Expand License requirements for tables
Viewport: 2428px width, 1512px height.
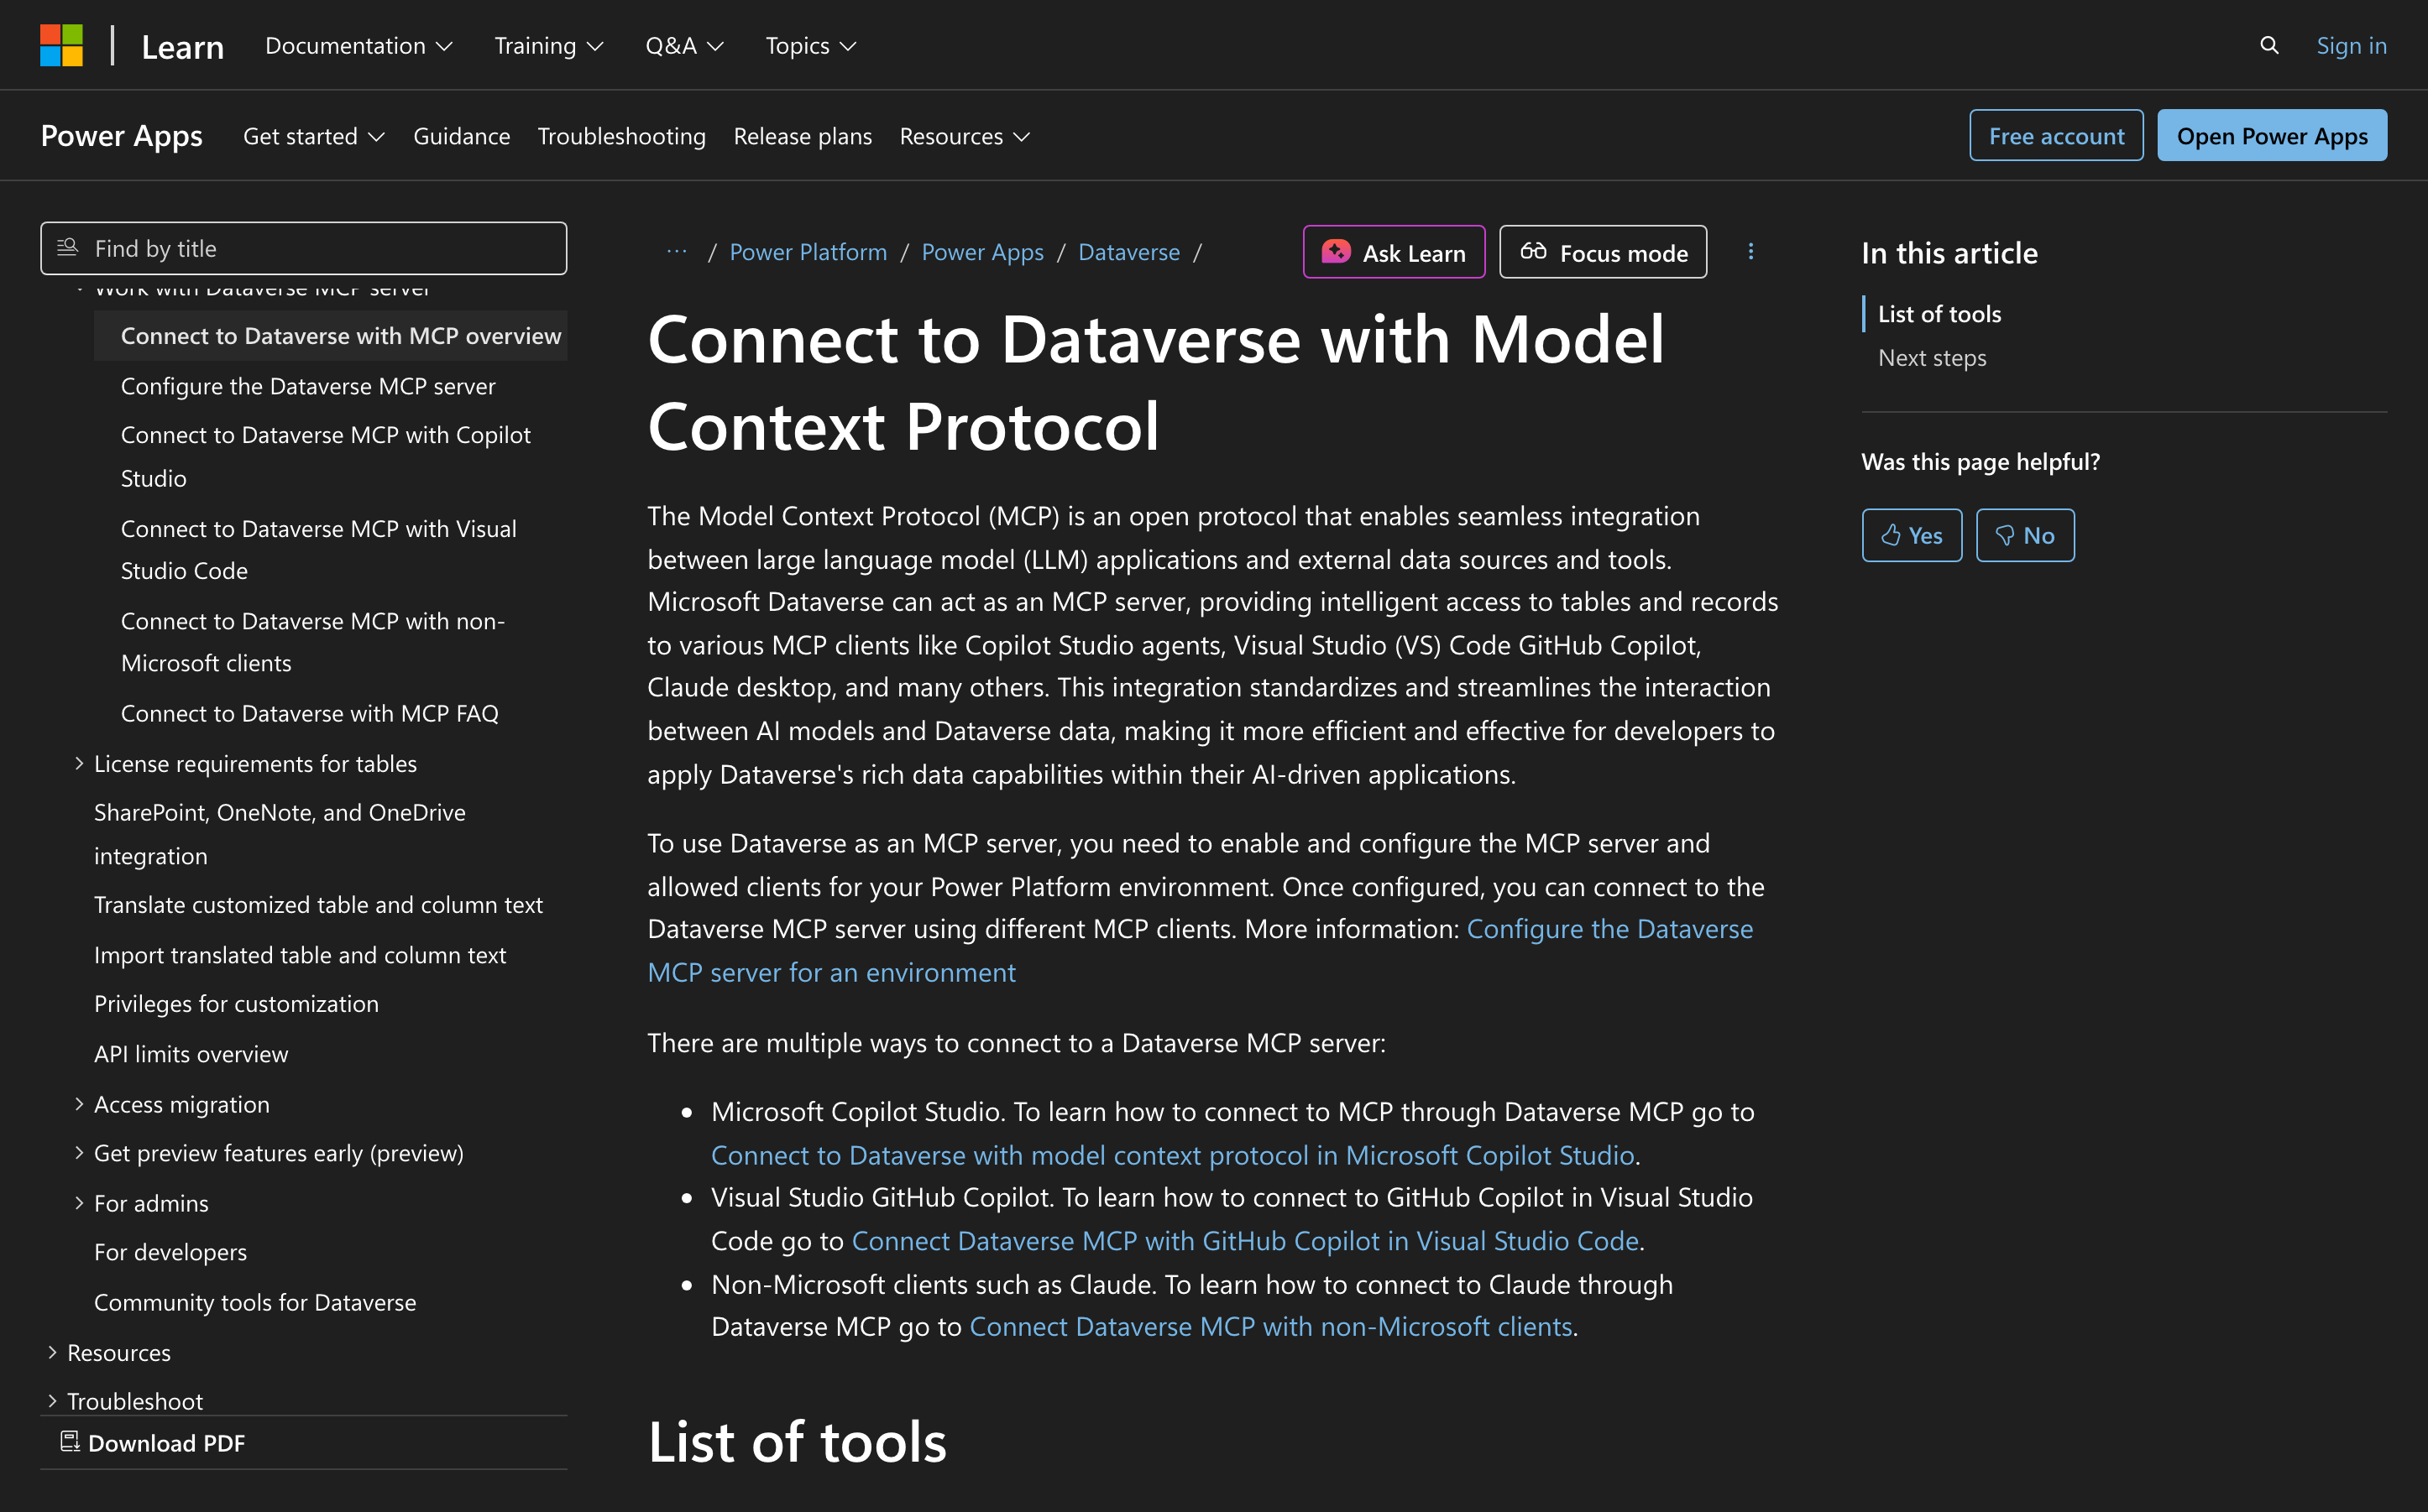[x=79, y=763]
